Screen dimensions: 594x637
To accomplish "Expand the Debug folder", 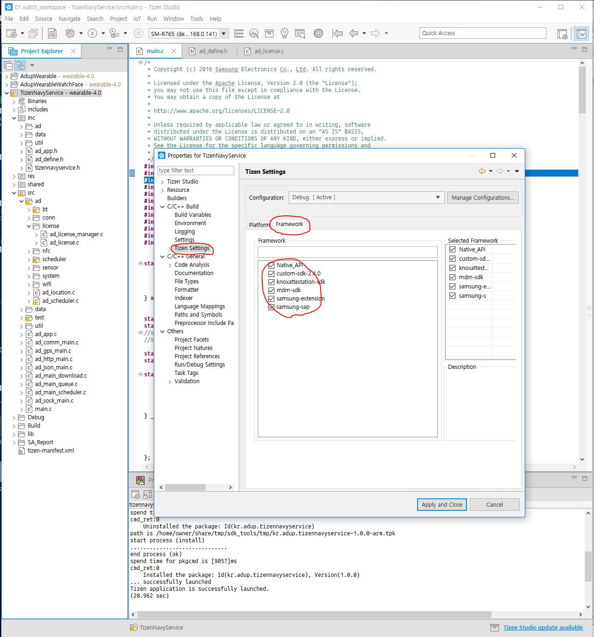I will [14, 417].
